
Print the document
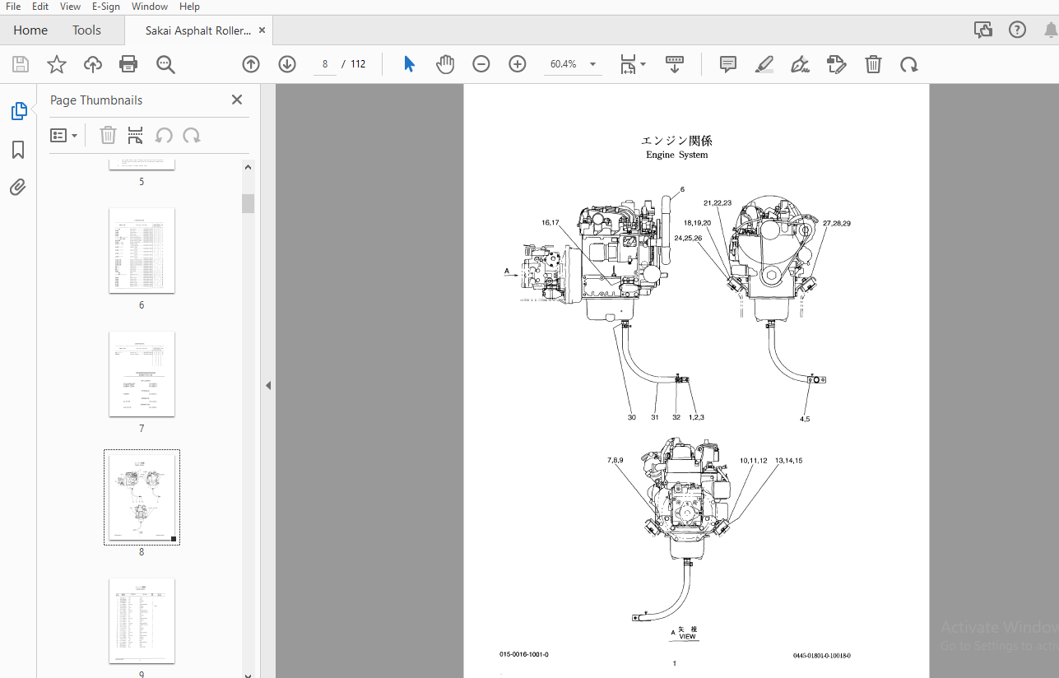[128, 64]
